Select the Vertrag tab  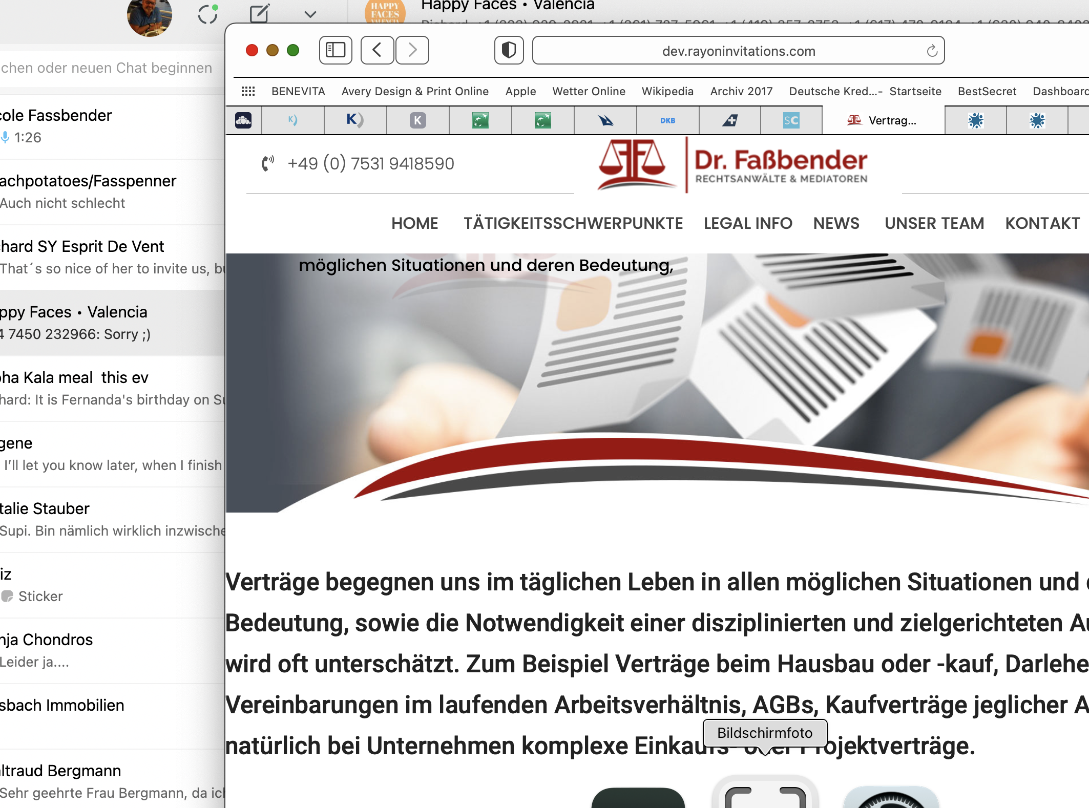coord(883,120)
